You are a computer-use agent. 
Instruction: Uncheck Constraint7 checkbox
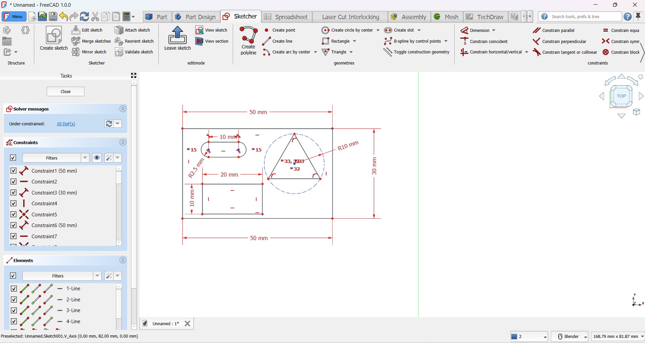(x=13, y=236)
